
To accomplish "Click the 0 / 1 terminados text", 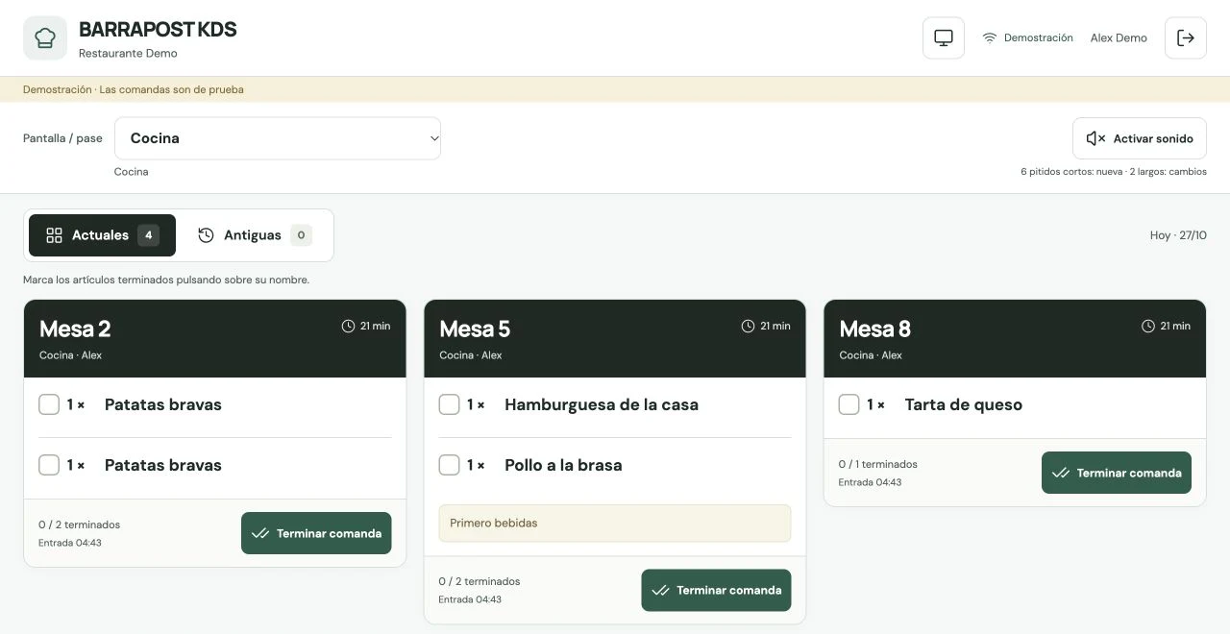I will click(x=878, y=464).
